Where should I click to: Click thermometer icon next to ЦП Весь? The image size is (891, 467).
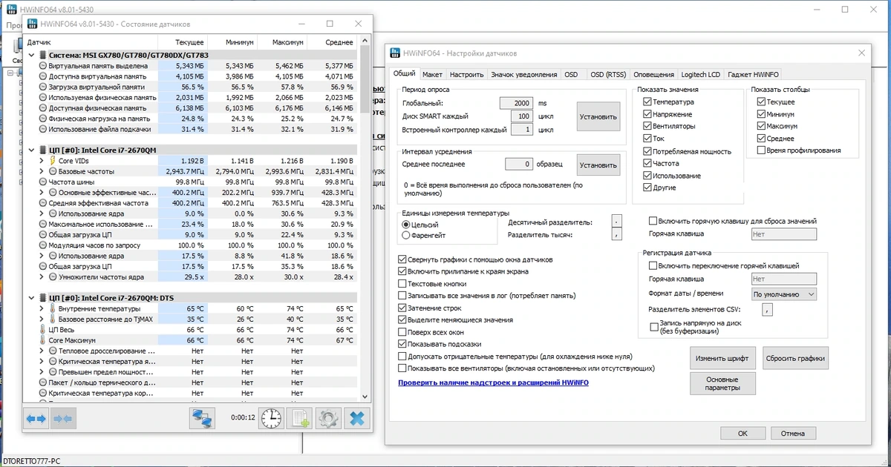point(43,329)
